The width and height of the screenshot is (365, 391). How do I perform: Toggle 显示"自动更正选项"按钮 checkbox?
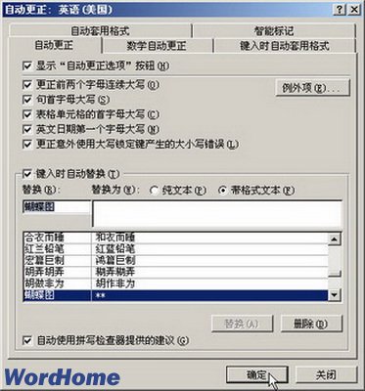(26, 66)
